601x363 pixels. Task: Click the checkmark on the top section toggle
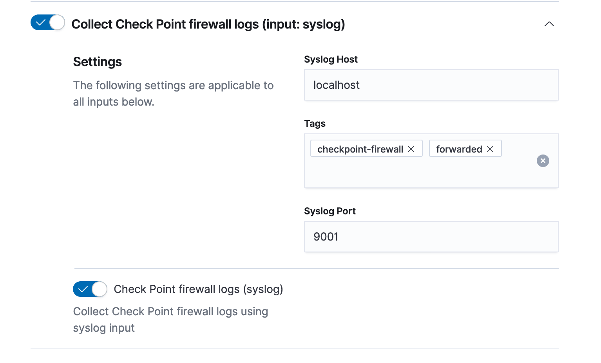point(40,23)
